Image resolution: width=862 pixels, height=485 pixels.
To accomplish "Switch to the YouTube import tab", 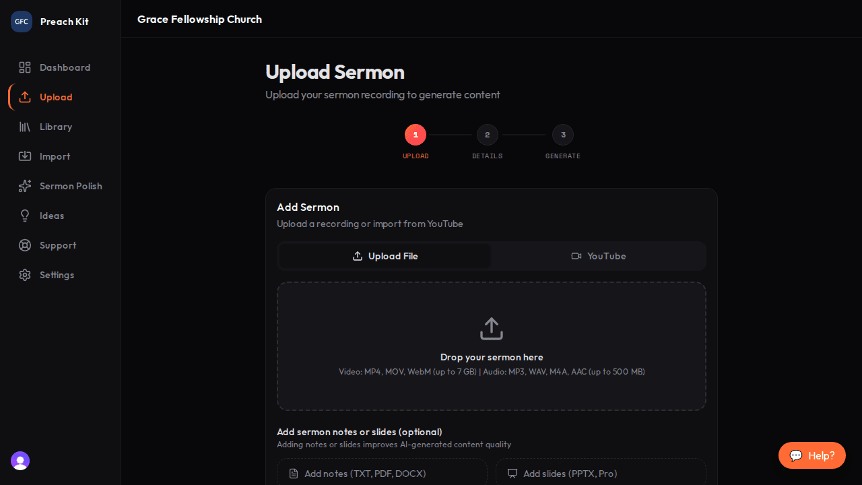I will [x=598, y=256].
